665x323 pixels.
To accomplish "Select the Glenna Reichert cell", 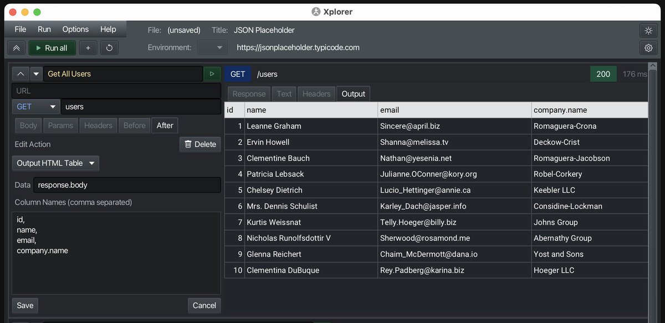I will click(x=311, y=254).
